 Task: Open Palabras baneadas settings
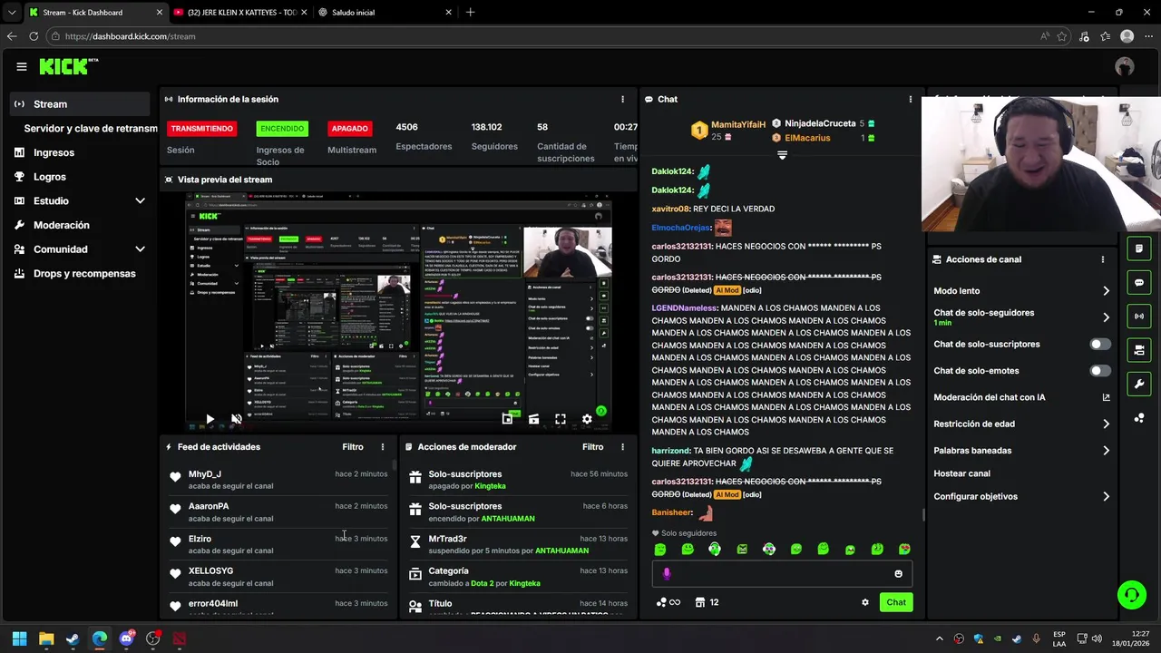pyautogui.click(x=1021, y=451)
